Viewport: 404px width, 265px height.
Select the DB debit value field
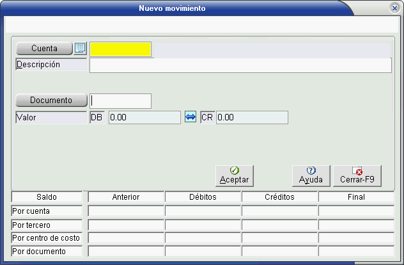click(144, 118)
